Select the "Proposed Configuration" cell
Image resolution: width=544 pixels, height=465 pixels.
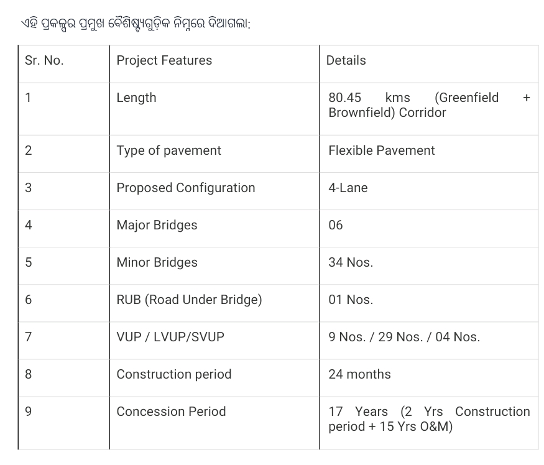tap(185, 188)
